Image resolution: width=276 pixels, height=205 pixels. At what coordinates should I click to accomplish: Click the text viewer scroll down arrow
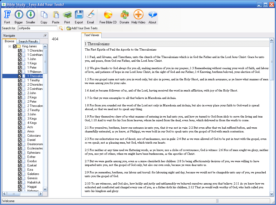click(271, 194)
